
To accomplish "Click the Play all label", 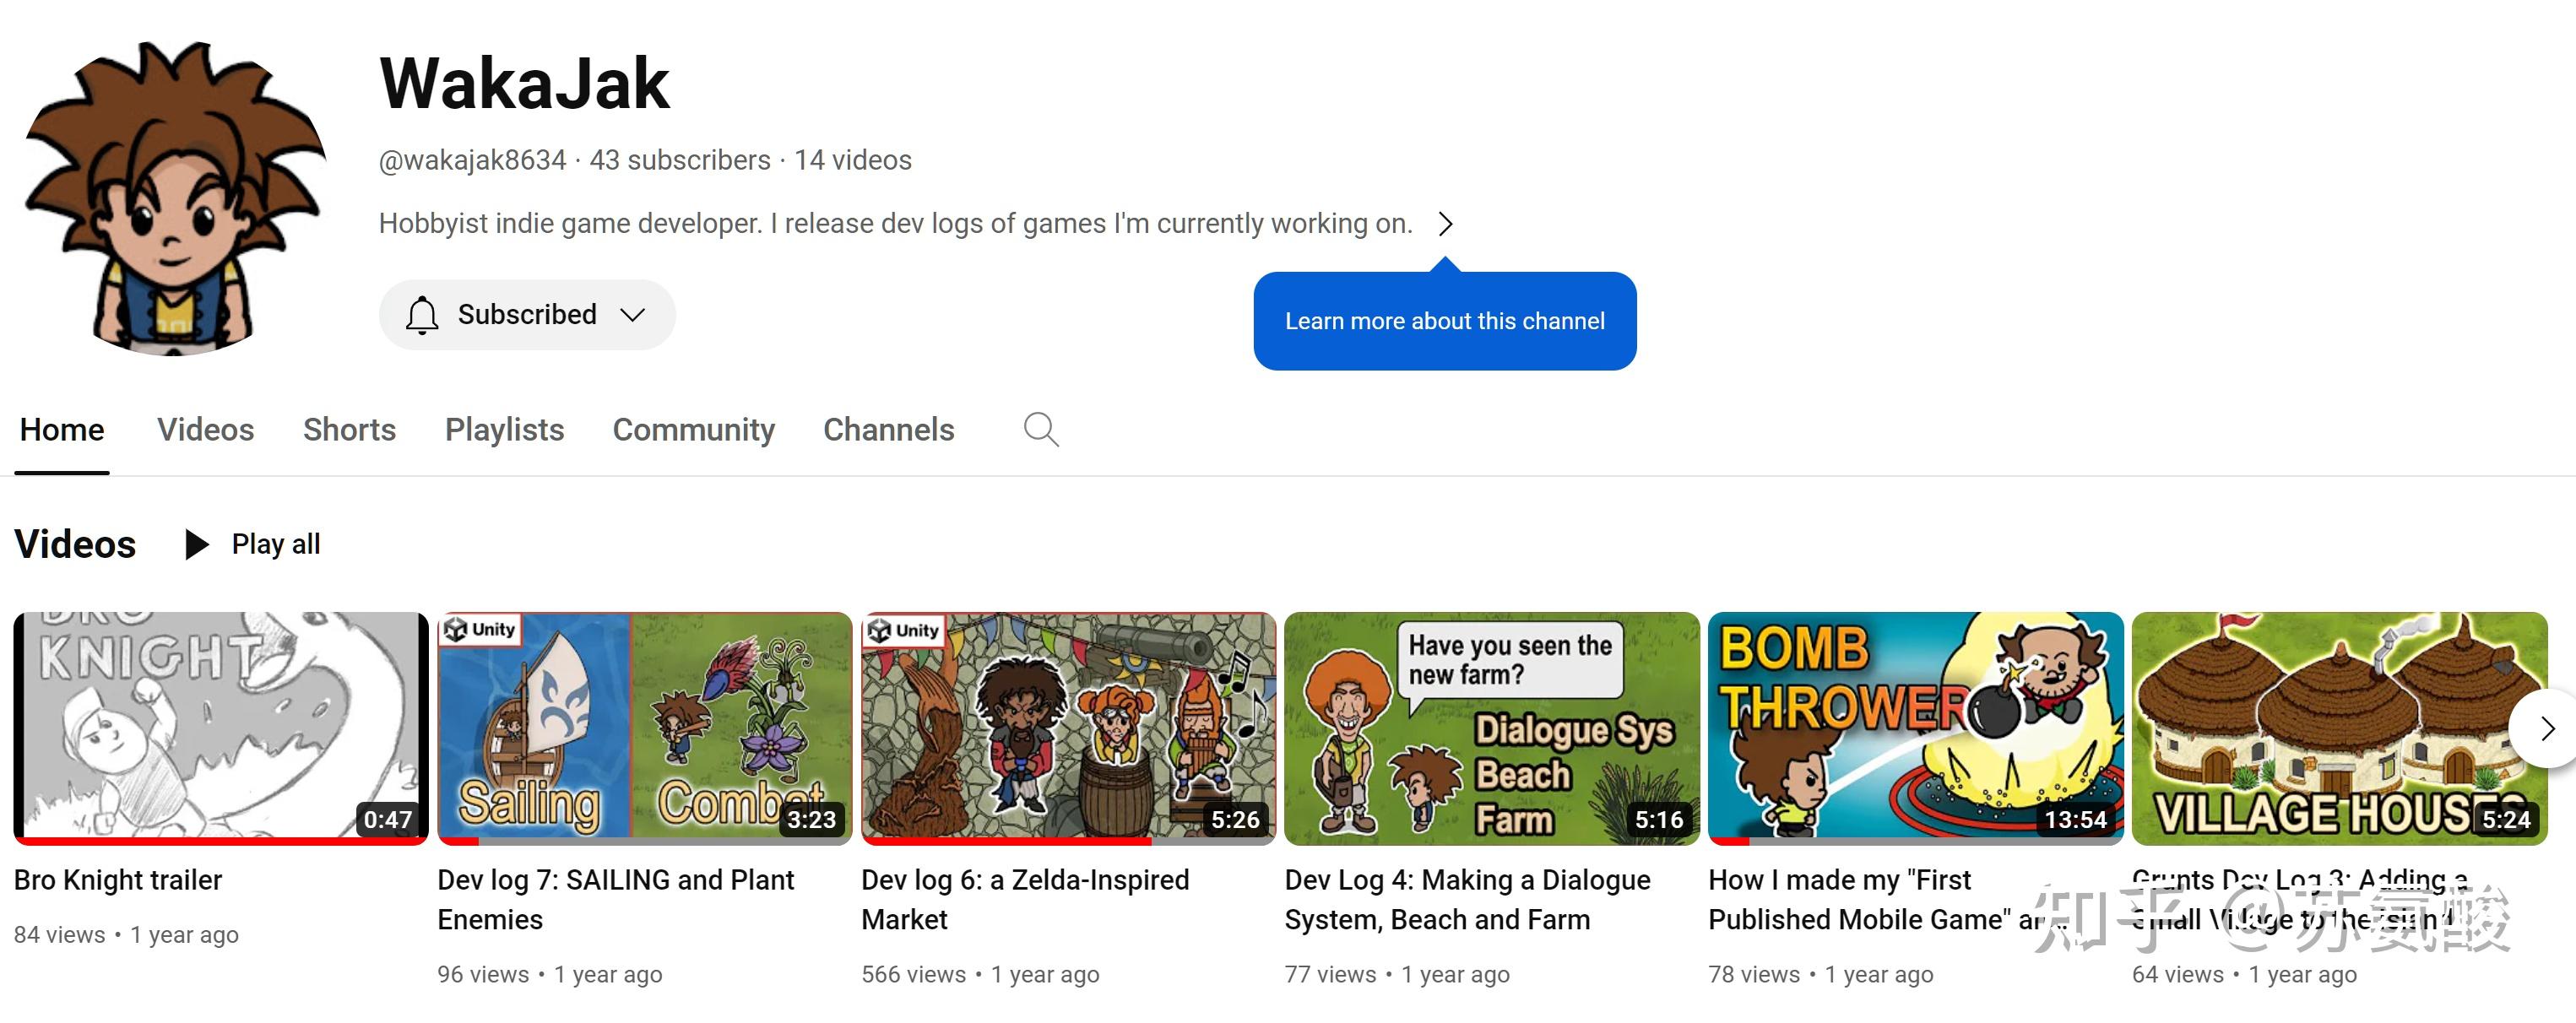I will (x=276, y=544).
